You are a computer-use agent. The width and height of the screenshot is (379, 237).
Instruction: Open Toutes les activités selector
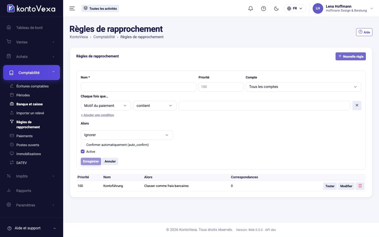(100, 8)
